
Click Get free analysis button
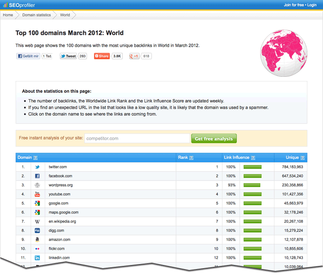click(x=214, y=139)
